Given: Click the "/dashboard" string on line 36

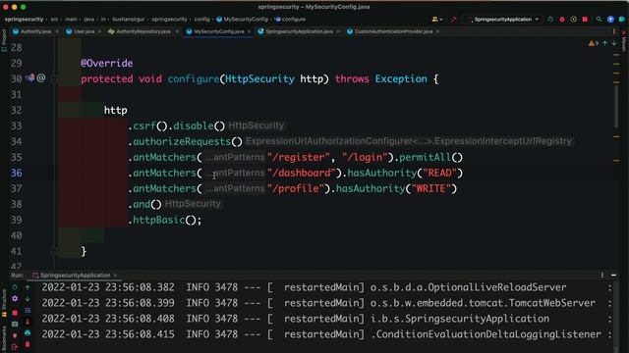Looking at the screenshot, I should [x=301, y=173].
